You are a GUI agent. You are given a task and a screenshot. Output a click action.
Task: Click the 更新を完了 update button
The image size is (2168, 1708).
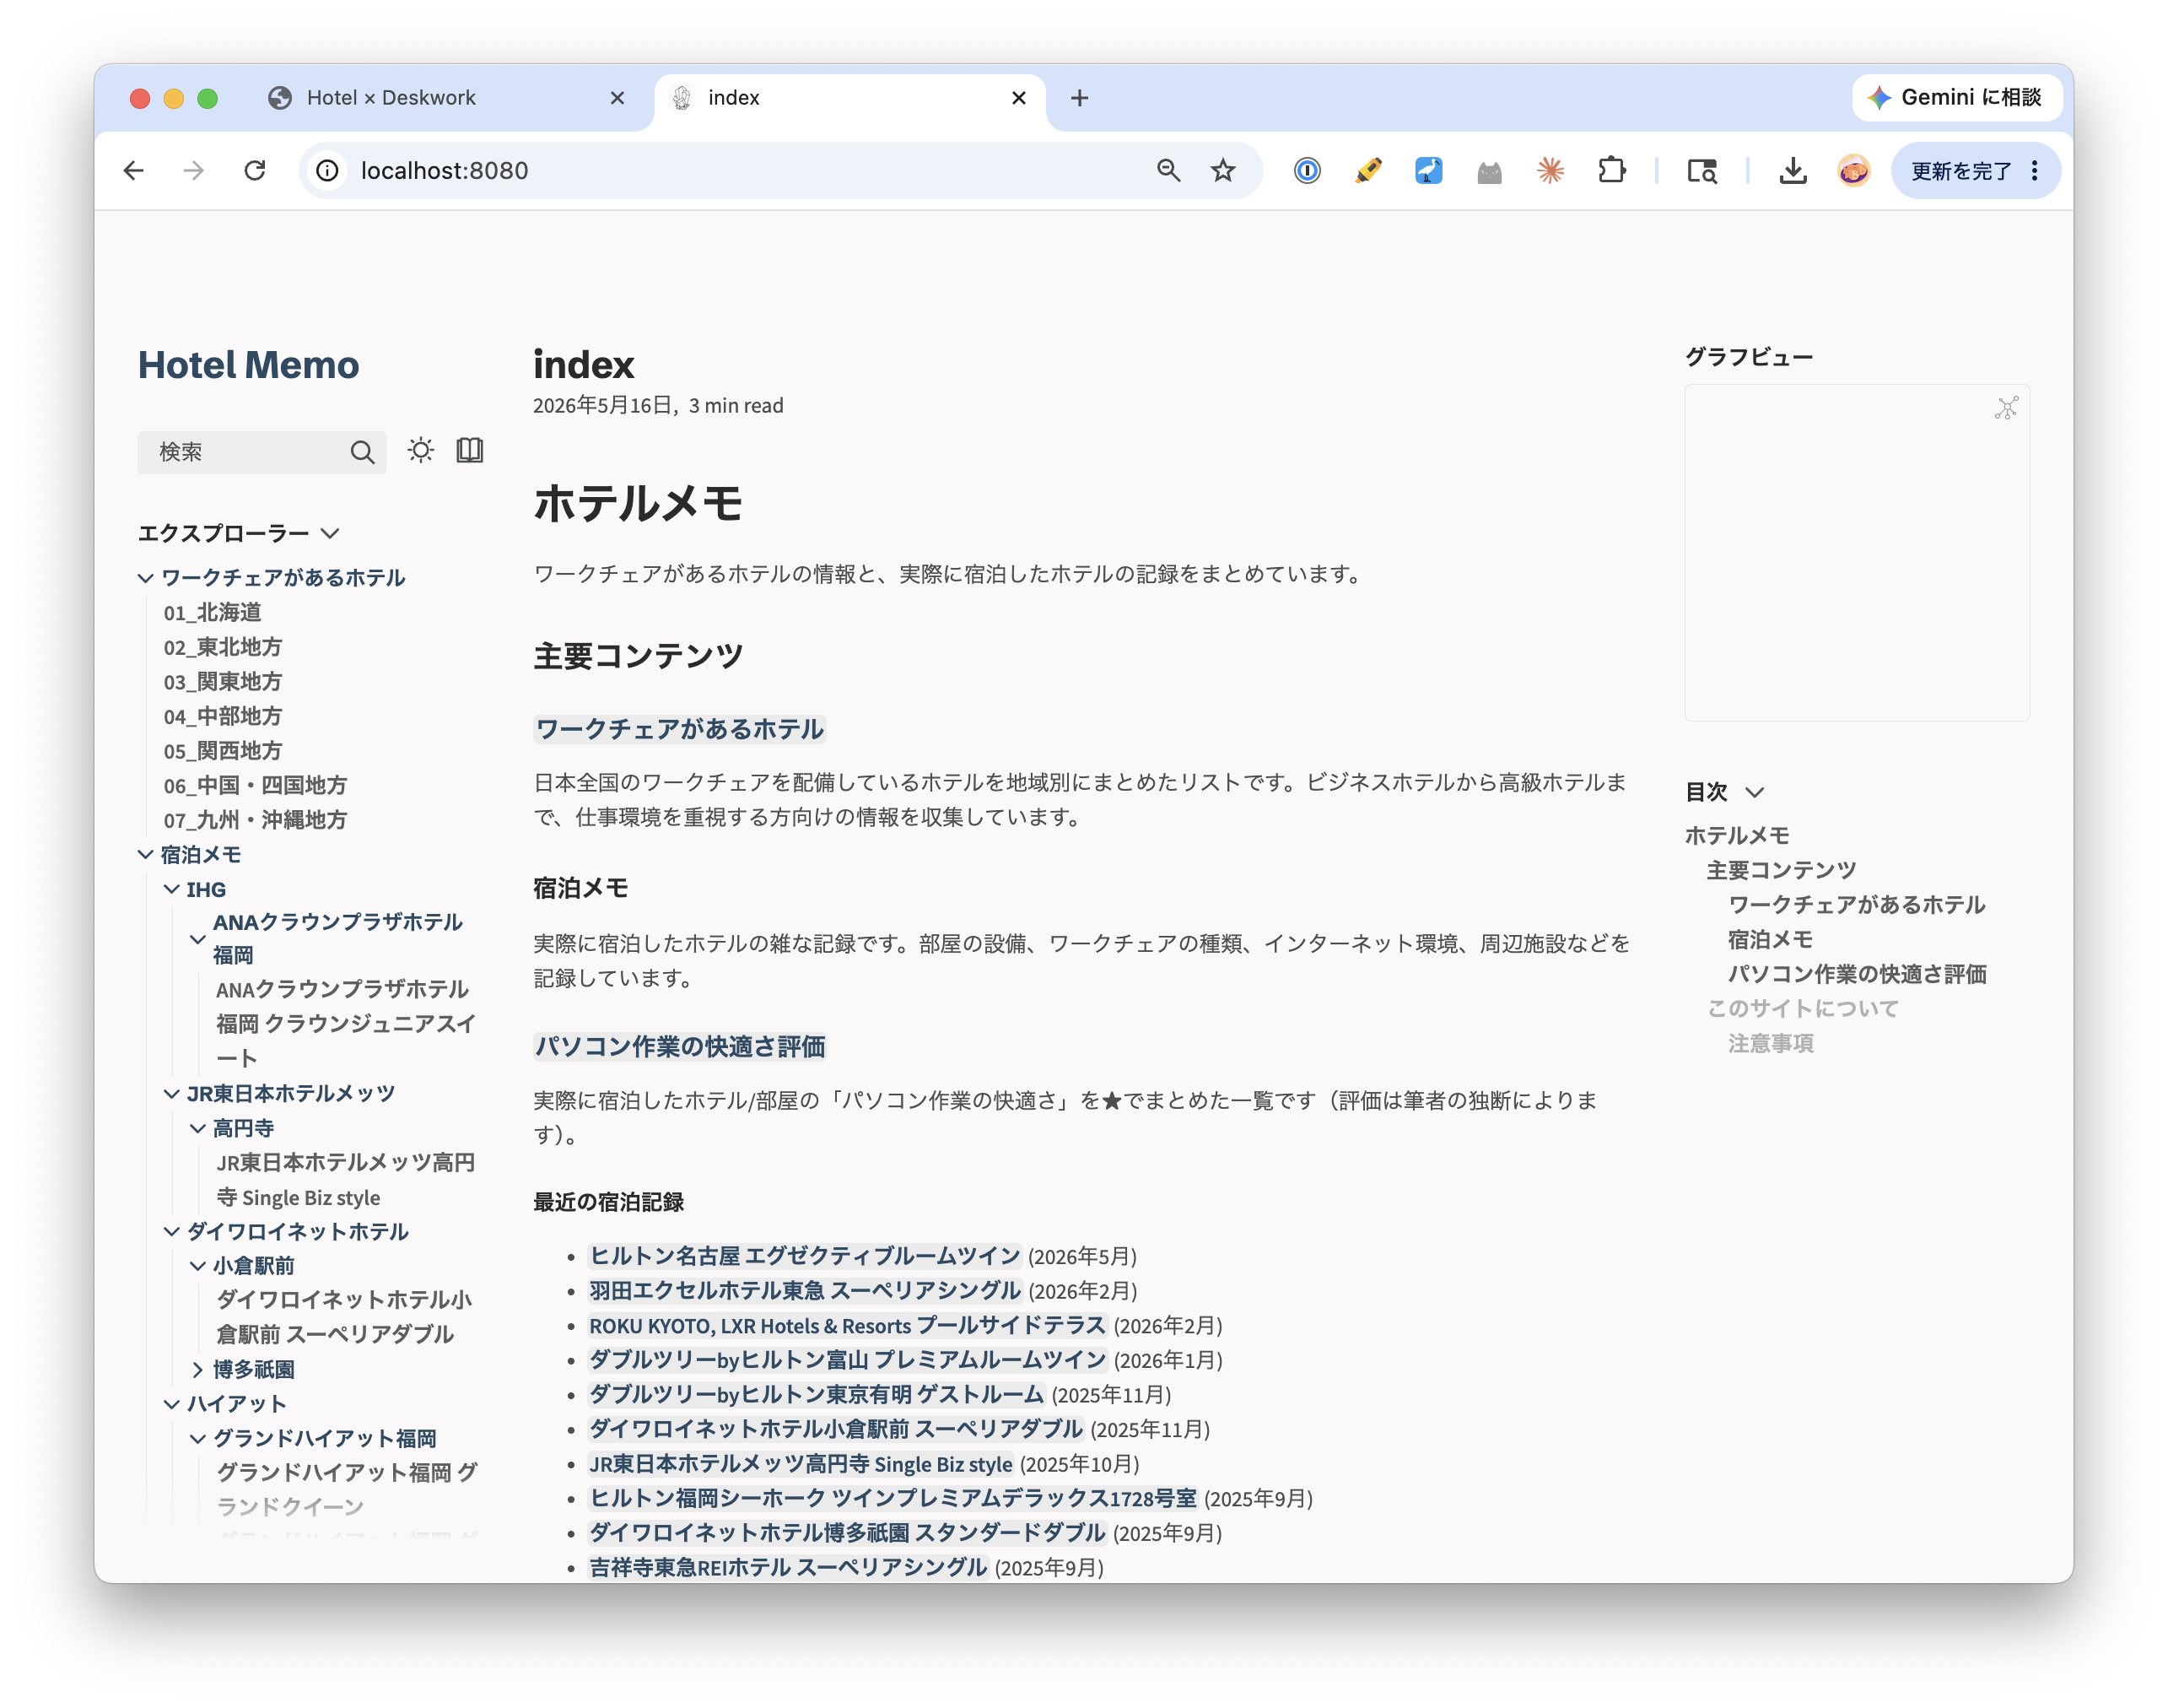click(1960, 171)
